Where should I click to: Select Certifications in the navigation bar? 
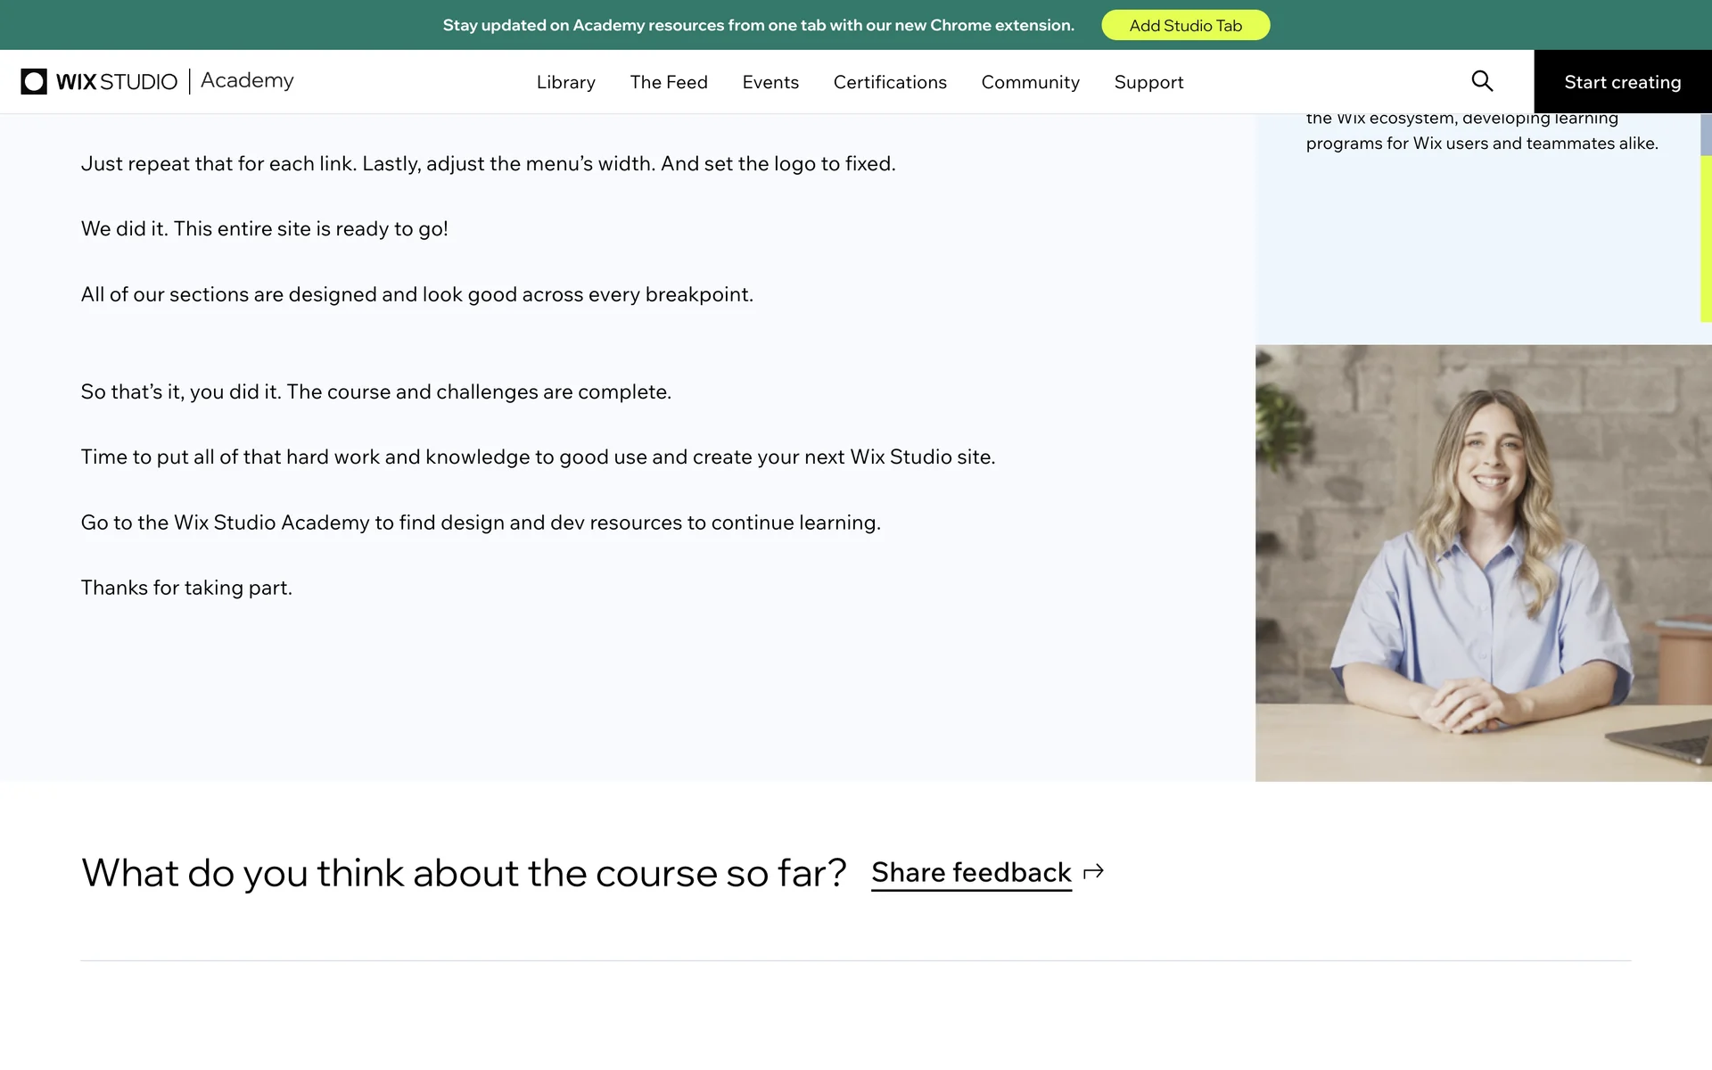pos(889,82)
